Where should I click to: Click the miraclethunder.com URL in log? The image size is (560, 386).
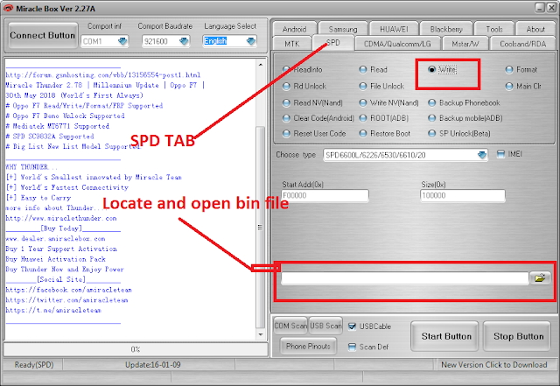pyautogui.click(x=61, y=218)
